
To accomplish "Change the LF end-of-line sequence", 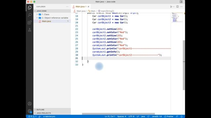I will pos(138,116).
